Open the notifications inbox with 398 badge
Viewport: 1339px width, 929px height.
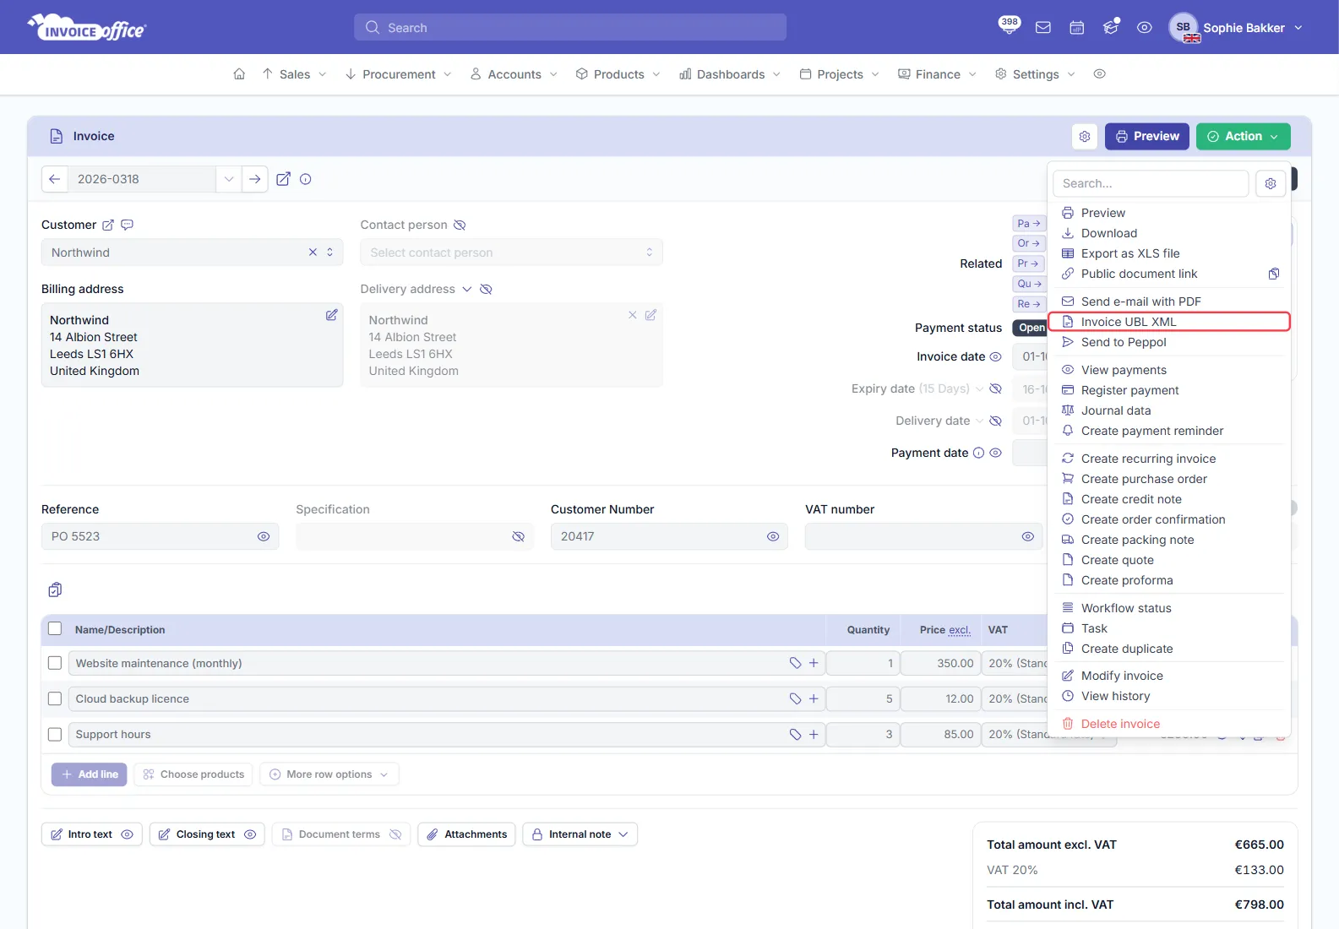[x=1009, y=26]
